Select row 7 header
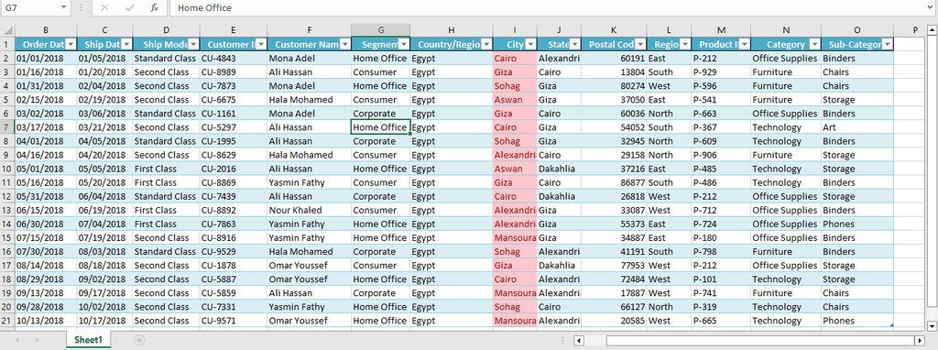Image resolution: width=938 pixels, height=350 pixels. click(7, 127)
